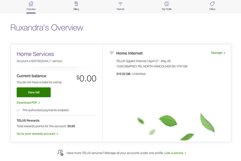Click the 'You do not have a balance owing' text
Image resolution: width=241 pixels, height=161 pixels.
click(39, 82)
